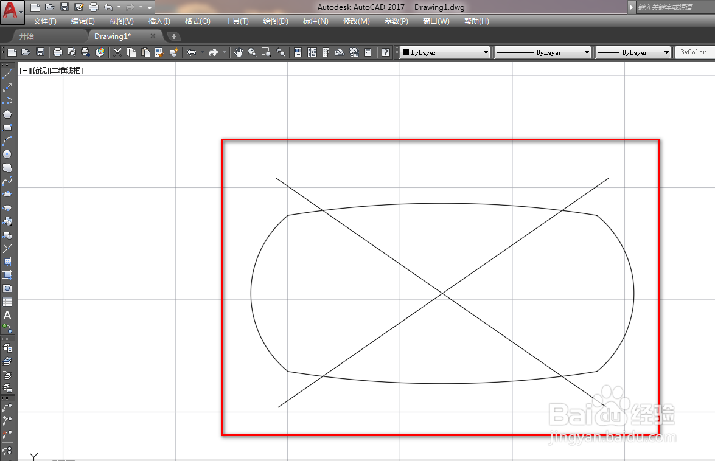
Task: Select the Construction Line tool
Action: click(x=7, y=88)
